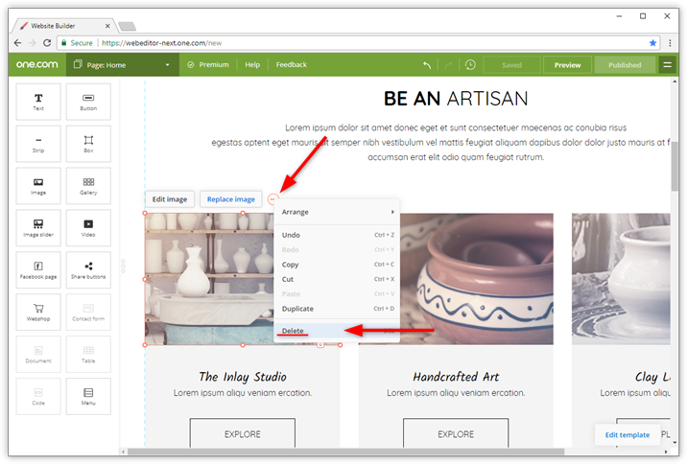The image size is (687, 464).
Task: Add a Gallery component
Action: (88, 186)
